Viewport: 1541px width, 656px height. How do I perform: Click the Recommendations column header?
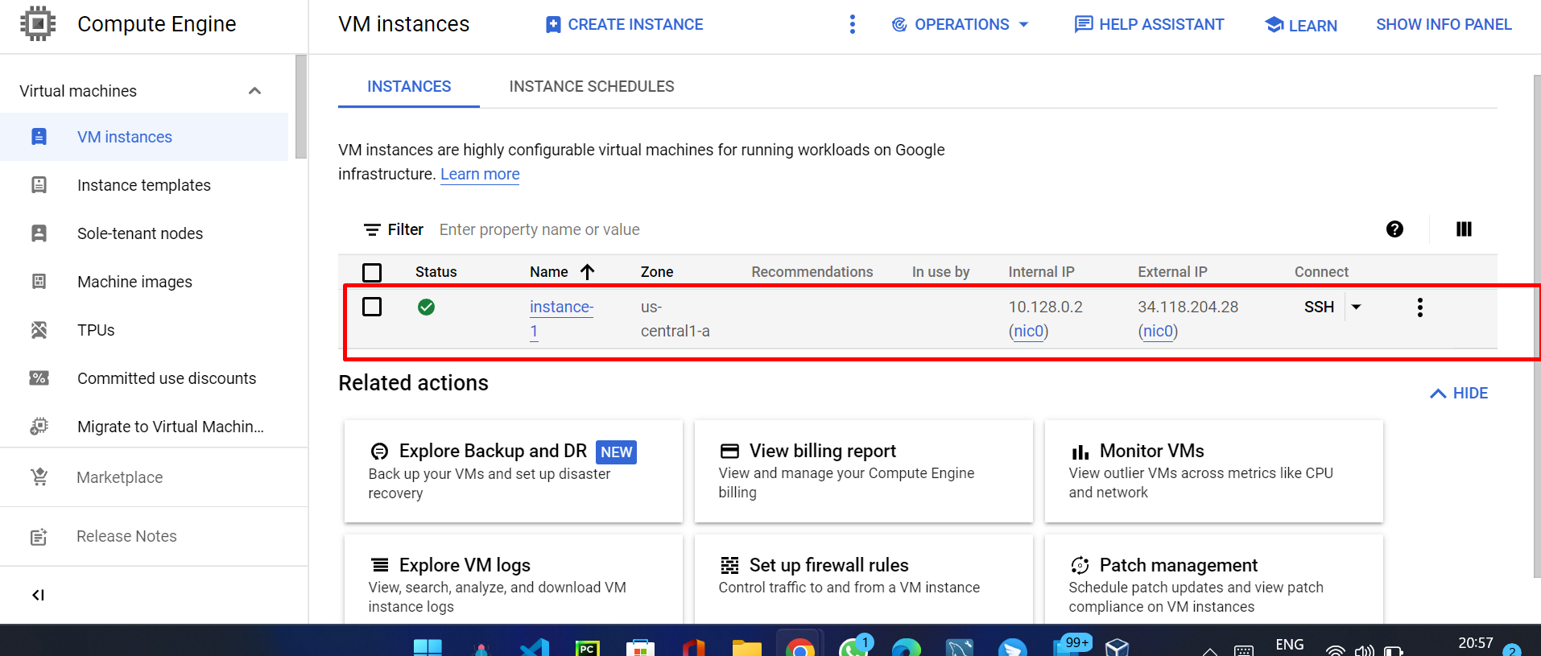(x=812, y=272)
